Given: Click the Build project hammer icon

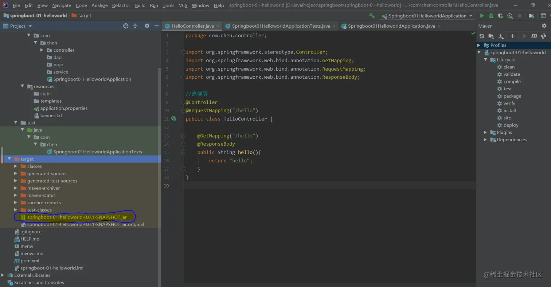Looking at the screenshot, I should point(372,16).
